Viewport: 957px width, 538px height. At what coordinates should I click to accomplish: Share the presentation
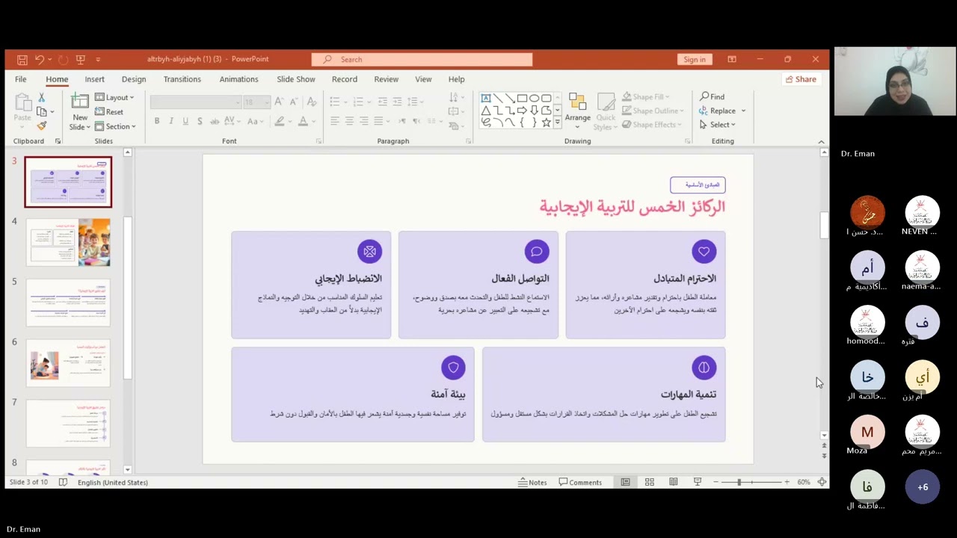pos(801,79)
